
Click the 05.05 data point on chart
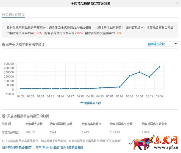[x=149, y=77]
